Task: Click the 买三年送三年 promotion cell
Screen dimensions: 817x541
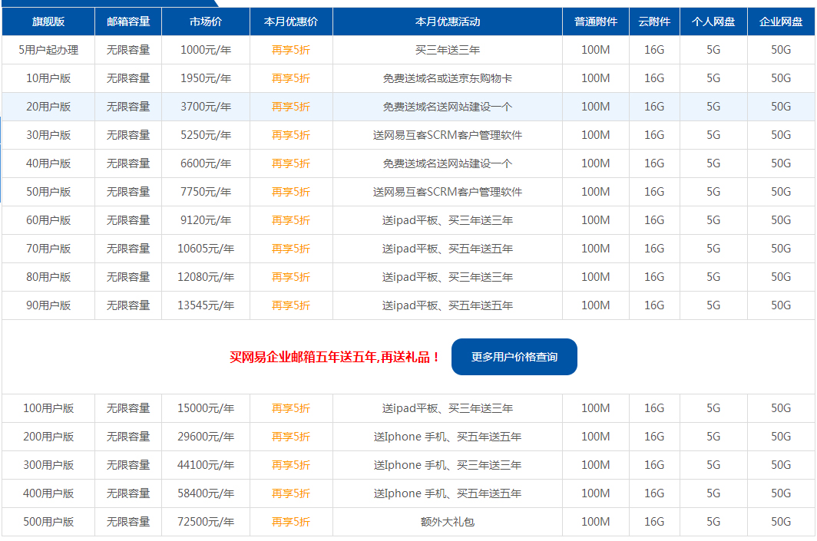Action: pyautogui.click(x=448, y=50)
